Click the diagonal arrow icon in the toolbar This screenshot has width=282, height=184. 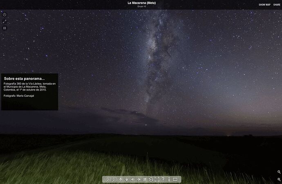pyautogui.click(x=145, y=179)
